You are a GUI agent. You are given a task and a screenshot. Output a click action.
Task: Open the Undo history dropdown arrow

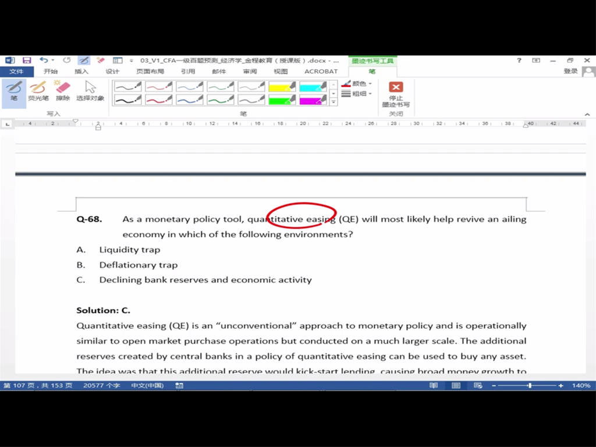click(53, 60)
